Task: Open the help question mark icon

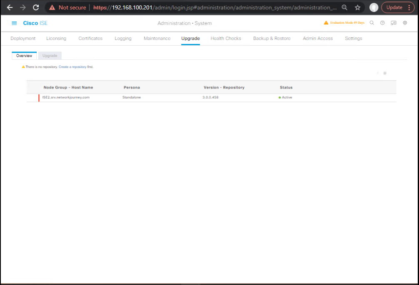Action: (382, 23)
